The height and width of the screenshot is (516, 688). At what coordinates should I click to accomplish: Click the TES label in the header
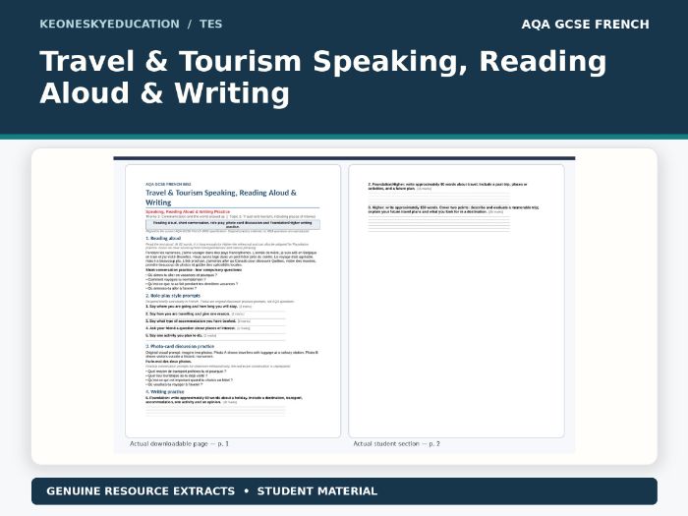(210, 24)
